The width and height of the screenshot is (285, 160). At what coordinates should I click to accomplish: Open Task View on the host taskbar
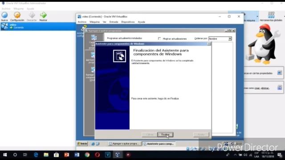tap(25, 155)
